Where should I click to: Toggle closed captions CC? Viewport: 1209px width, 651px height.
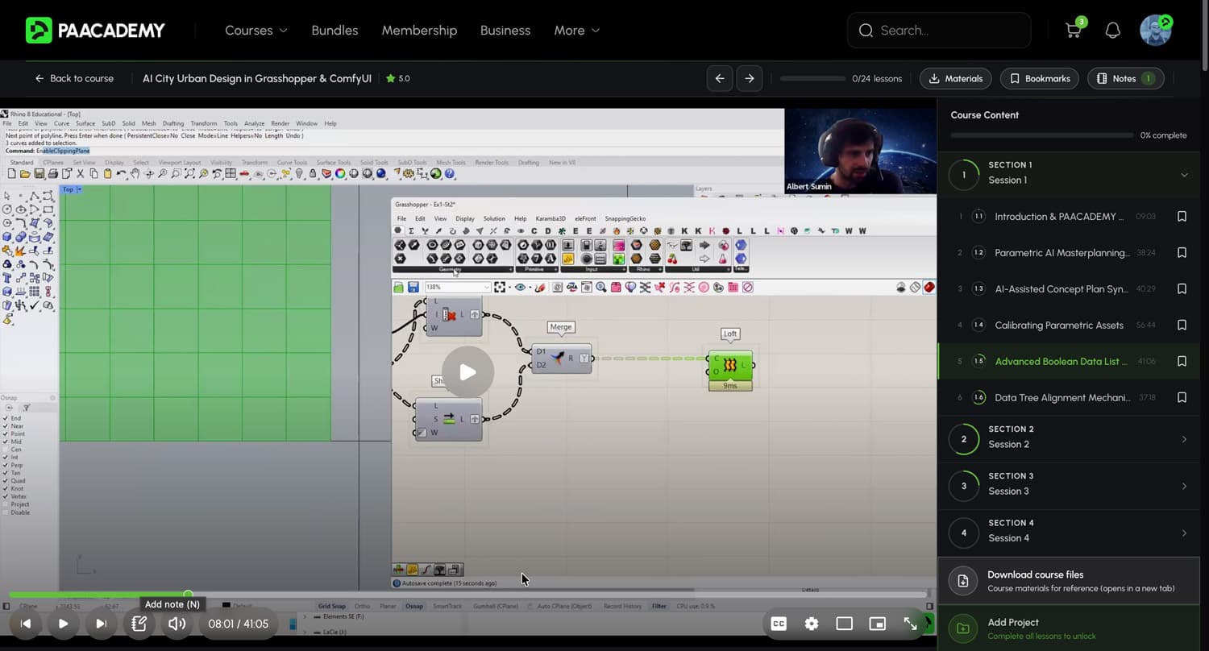(x=779, y=624)
